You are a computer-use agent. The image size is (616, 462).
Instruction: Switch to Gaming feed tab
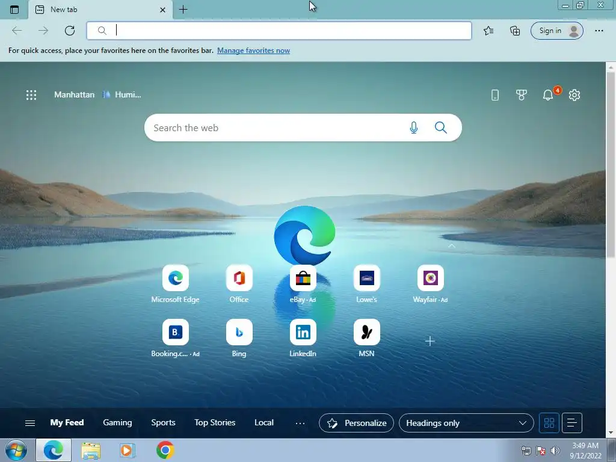(x=117, y=423)
